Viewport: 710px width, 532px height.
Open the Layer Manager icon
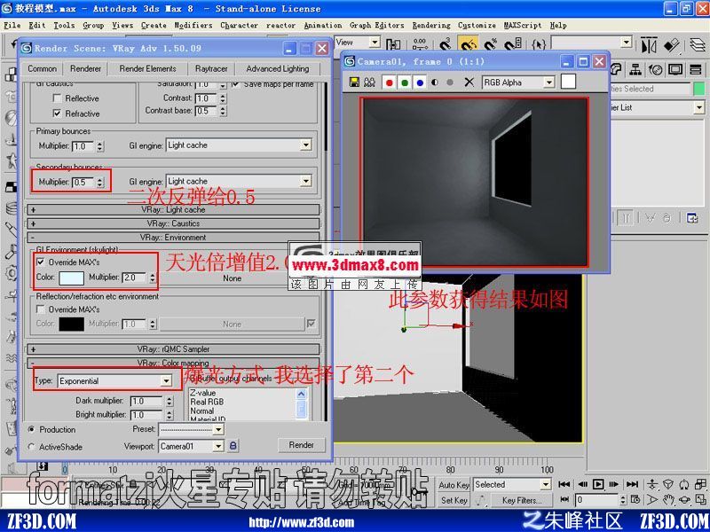[x=698, y=45]
